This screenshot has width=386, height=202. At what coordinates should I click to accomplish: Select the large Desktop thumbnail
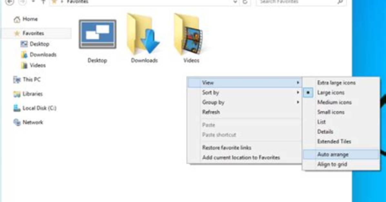pos(97,34)
